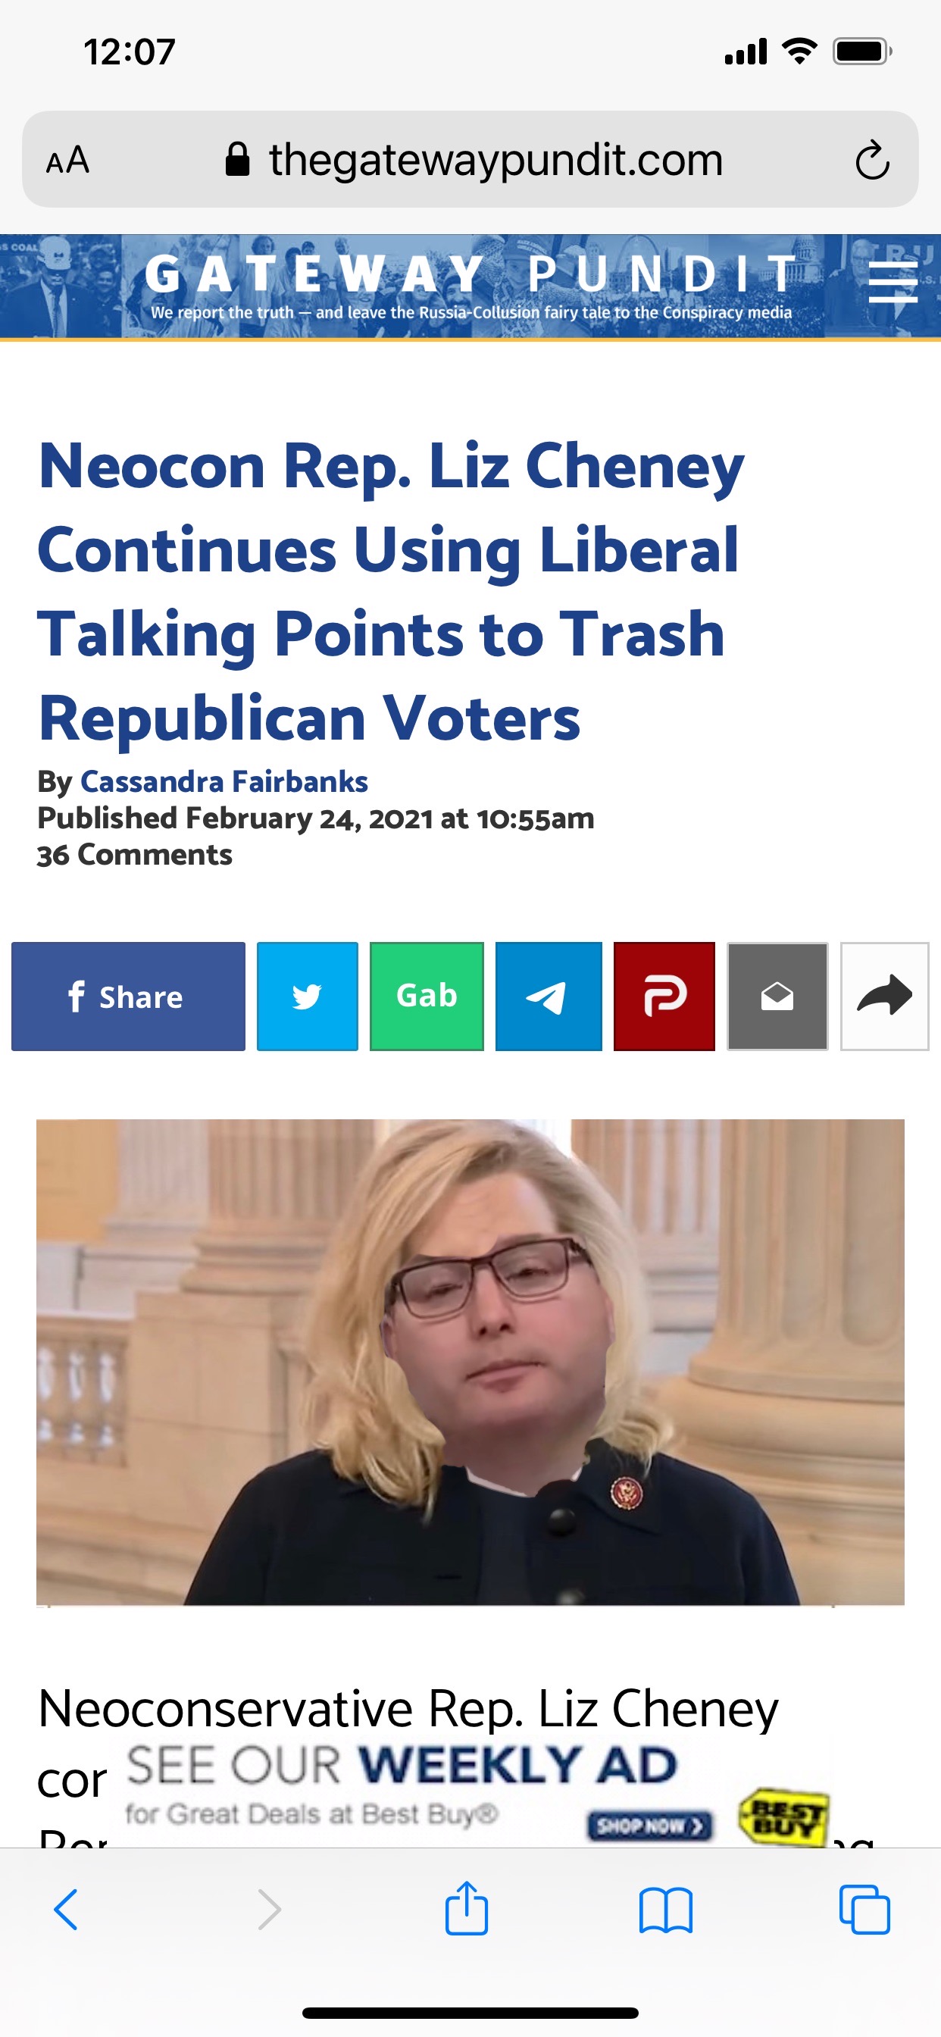The height and width of the screenshot is (2037, 941).
Task: Share on Parler with the red icon
Action: pos(664,997)
